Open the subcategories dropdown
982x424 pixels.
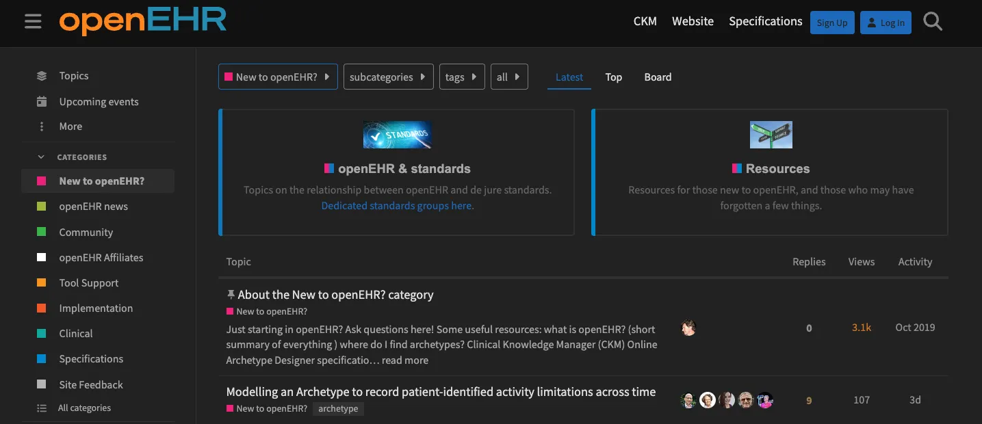388,77
